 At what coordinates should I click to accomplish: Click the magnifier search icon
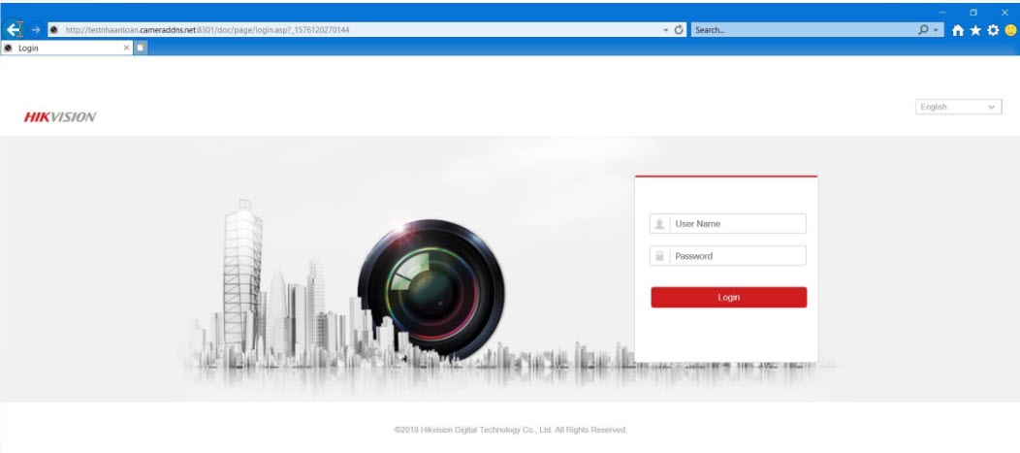[x=924, y=30]
